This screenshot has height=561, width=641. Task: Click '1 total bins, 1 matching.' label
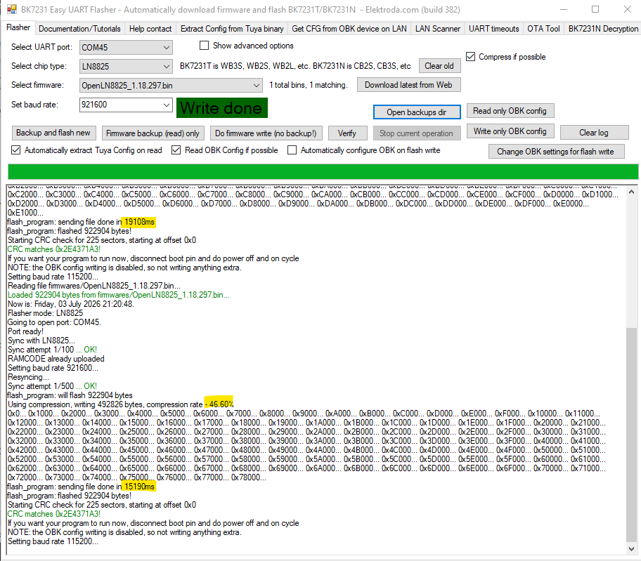tap(309, 85)
